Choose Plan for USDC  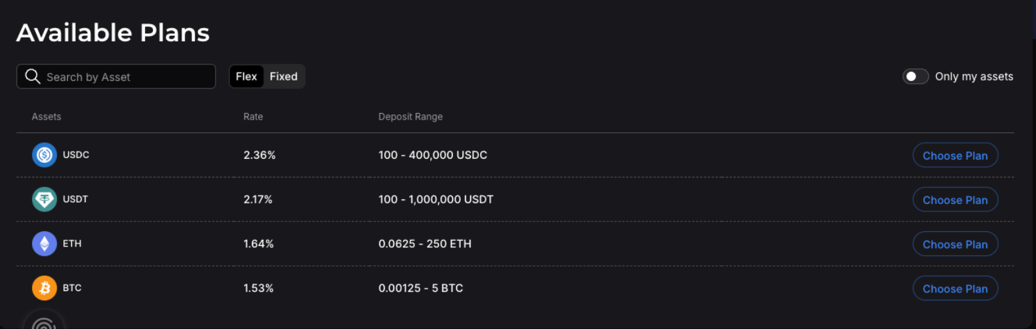(x=955, y=156)
